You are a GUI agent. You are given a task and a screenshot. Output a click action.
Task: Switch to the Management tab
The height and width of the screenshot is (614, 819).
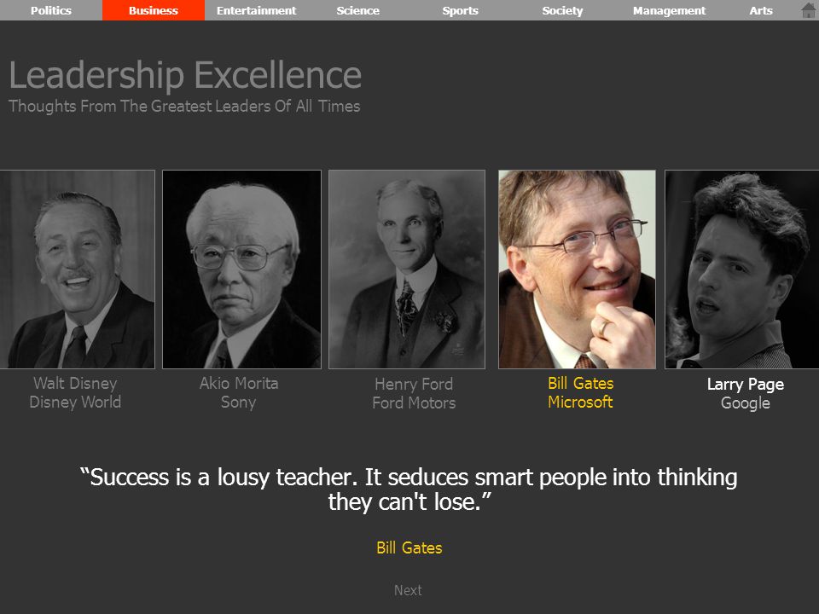[669, 10]
